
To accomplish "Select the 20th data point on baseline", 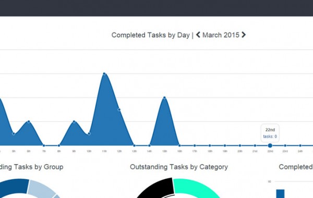I will [240, 145].
